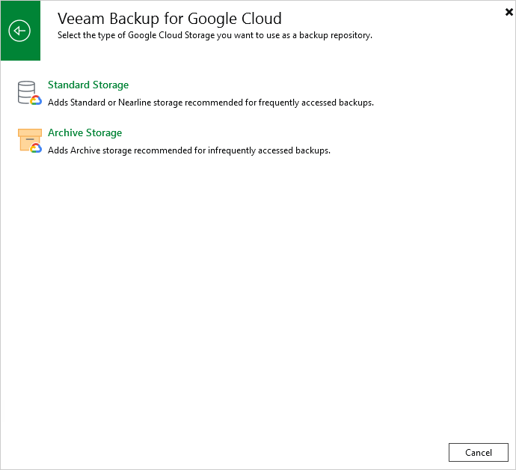Click the infrequently accessed backups description
Viewport: 516px width, 470px height.
(189, 150)
